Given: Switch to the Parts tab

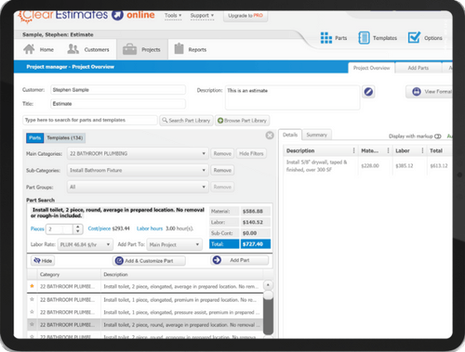Looking at the screenshot, I should 35,137.
